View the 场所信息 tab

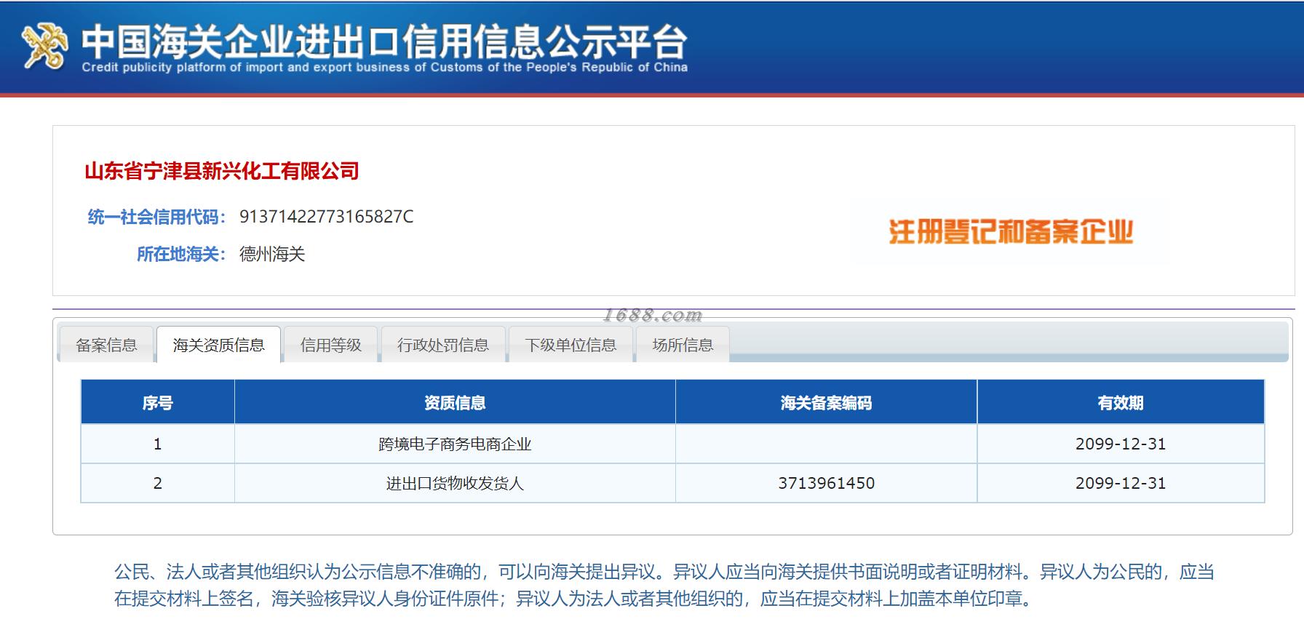(683, 345)
